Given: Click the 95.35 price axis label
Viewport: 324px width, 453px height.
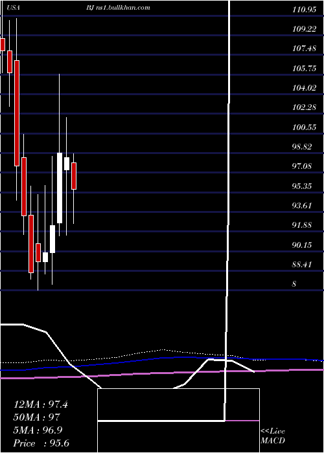Looking at the screenshot, I should 302,186.
